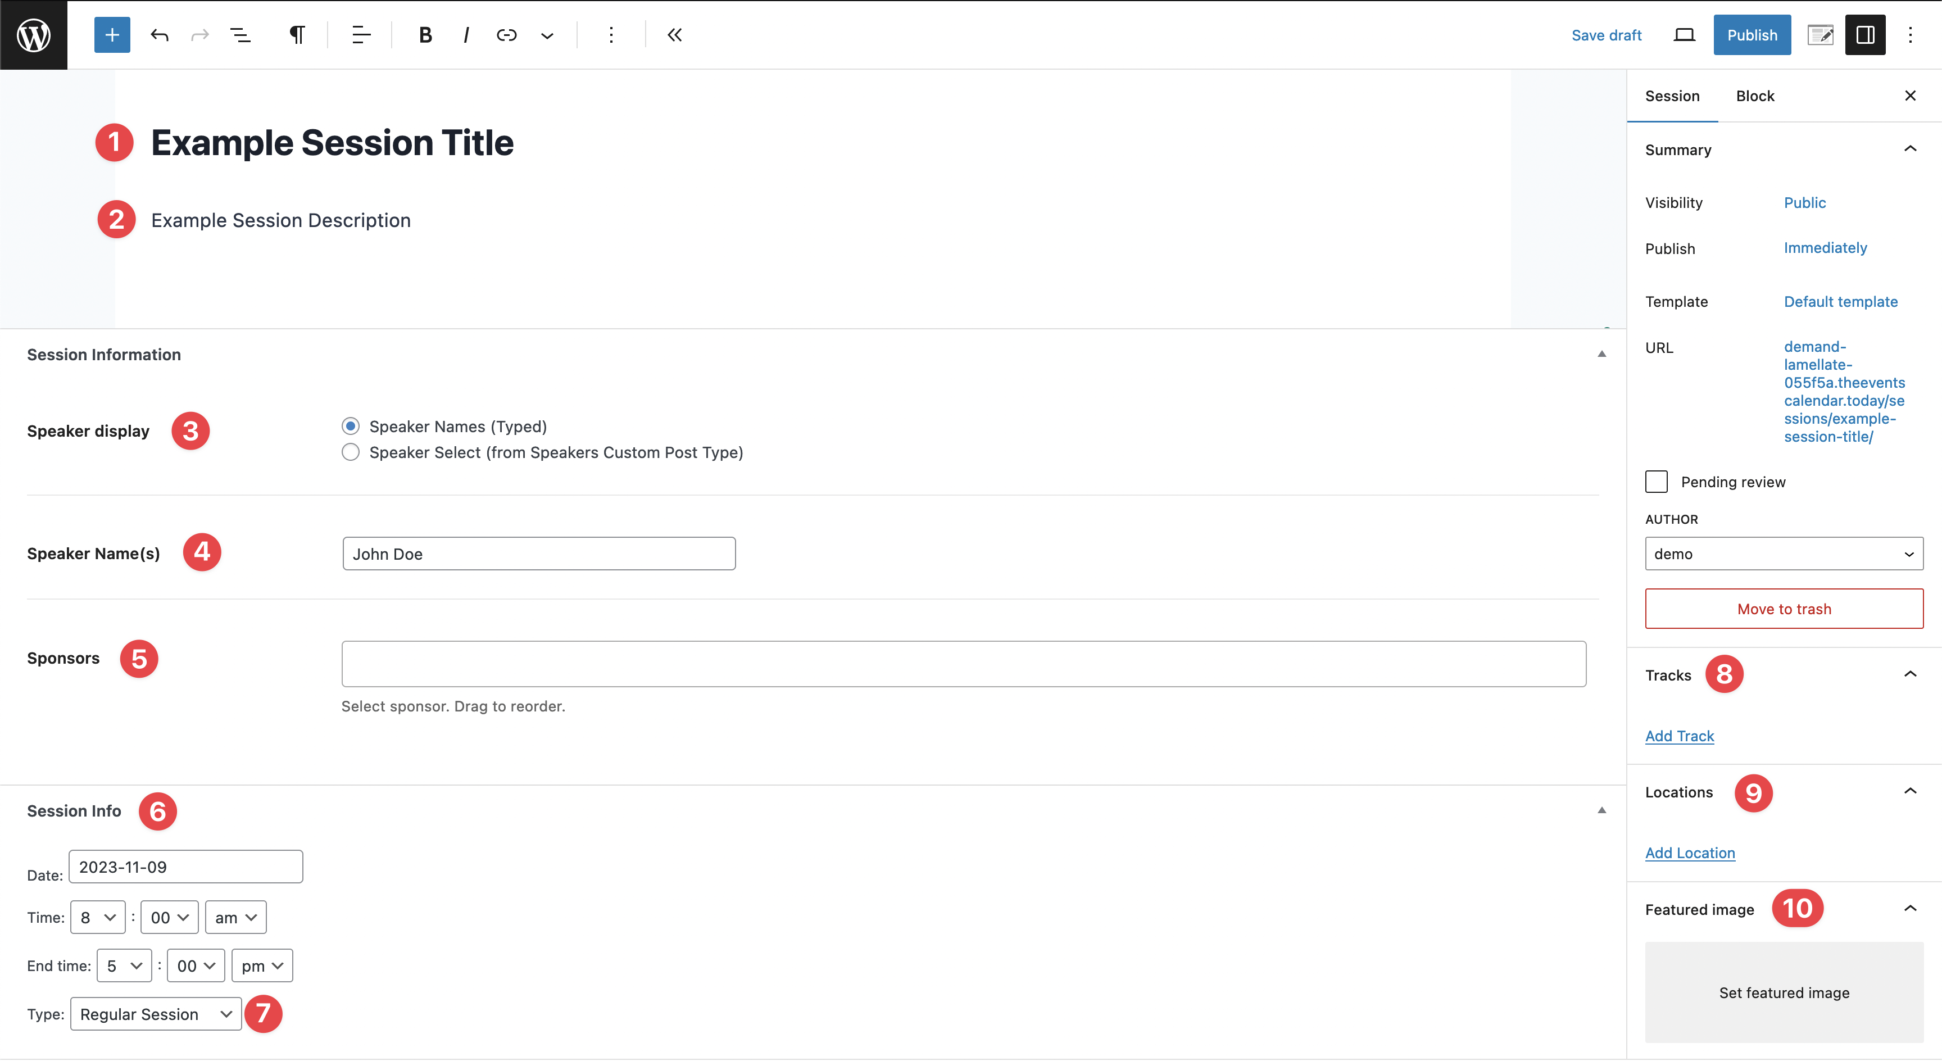Check the Pending review checkbox

[x=1657, y=482]
